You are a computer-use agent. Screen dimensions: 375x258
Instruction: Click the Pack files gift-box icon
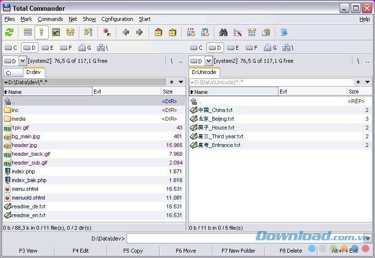coord(158,33)
